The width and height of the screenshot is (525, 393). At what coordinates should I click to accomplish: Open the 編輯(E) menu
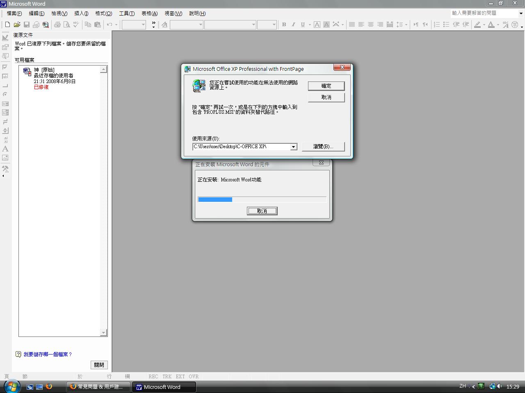[x=37, y=14]
